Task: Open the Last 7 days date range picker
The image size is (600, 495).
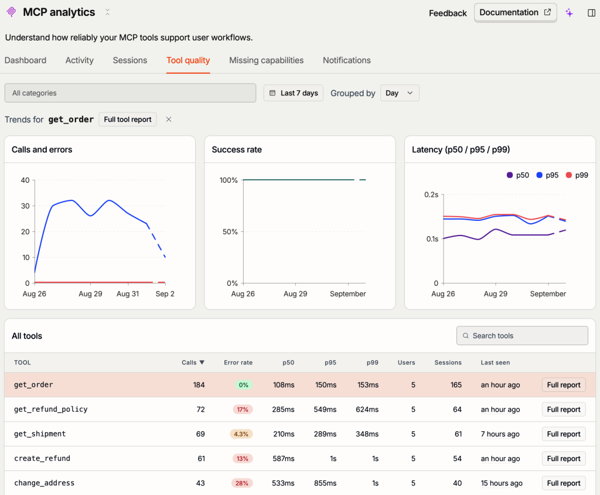Action: pos(294,93)
